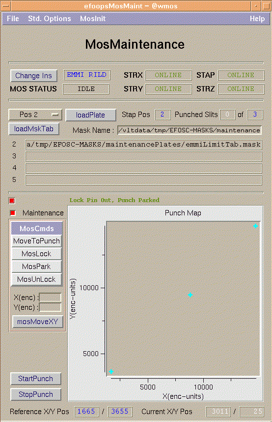
Task: Toggle the Maintenance checkbox
Action: coord(13,213)
